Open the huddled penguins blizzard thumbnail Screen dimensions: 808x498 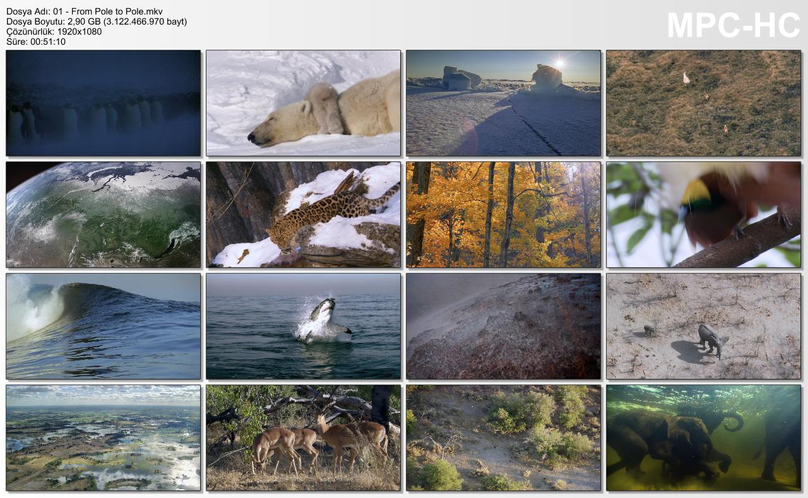tap(103, 103)
